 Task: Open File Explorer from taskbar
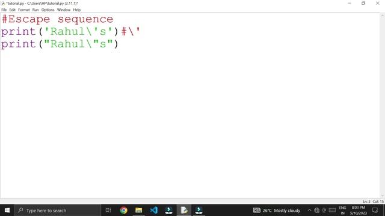coord(139,211)
